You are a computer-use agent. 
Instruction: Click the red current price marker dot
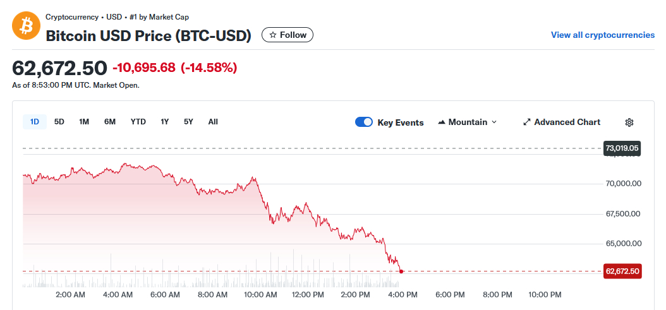pos(401,271)
